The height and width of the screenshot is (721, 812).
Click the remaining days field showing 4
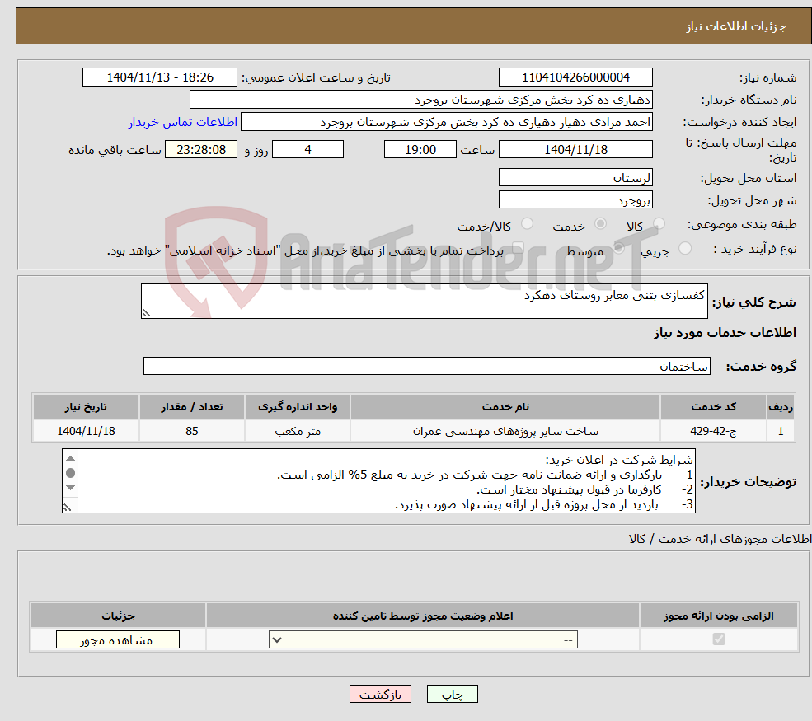[x=307, y=150]
